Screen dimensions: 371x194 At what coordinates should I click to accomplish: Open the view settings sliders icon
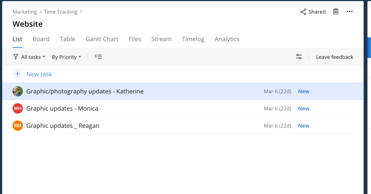click(x=299, y=57)
